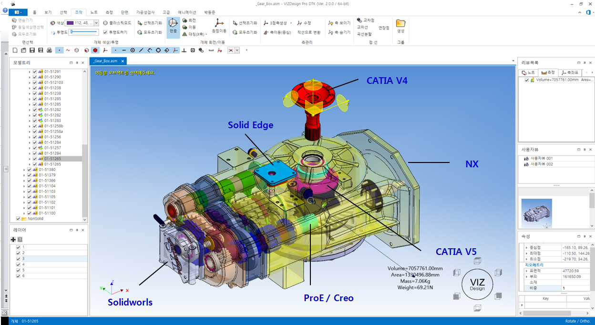Open the 단면 ribbon tab
The height and width of the screenshot is (325, 595).
point(125,12)
